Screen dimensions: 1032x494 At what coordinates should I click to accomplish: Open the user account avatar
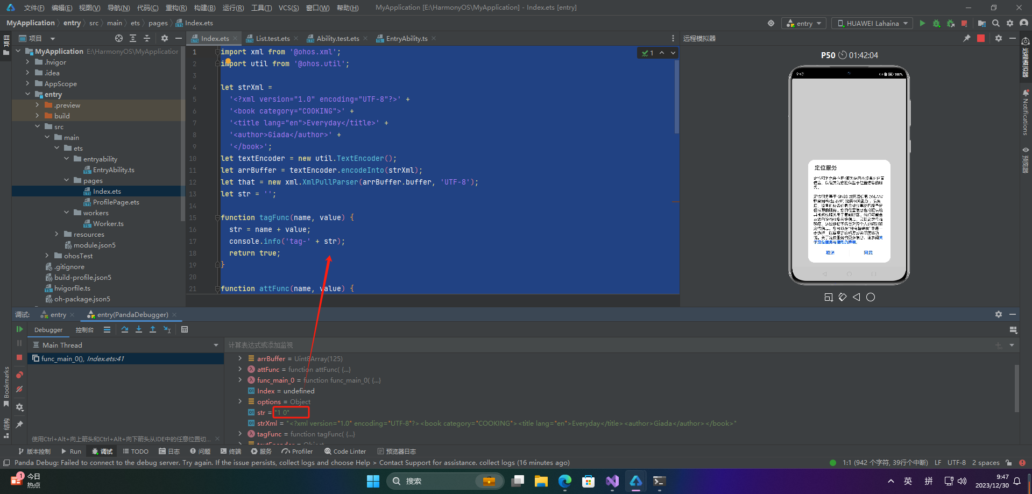[1024, 23]
